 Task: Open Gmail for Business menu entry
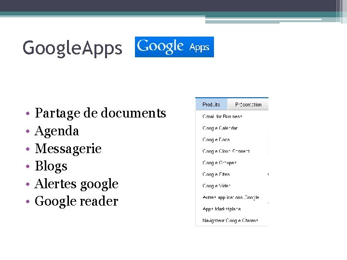[222, 117]
